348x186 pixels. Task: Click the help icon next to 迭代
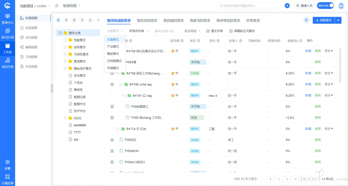point(218,41)
